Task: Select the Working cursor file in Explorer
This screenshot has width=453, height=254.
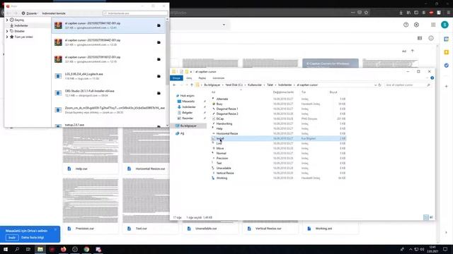Action: 222,178
